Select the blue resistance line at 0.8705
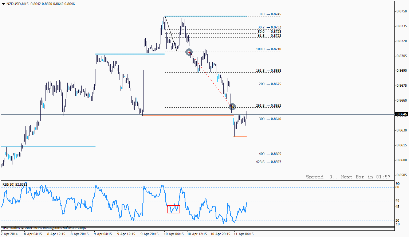409x237 pixels. click(x=130, y=54)
